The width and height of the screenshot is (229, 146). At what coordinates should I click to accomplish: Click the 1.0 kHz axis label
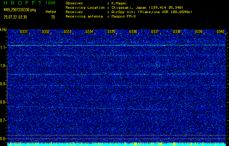(3, 66)
